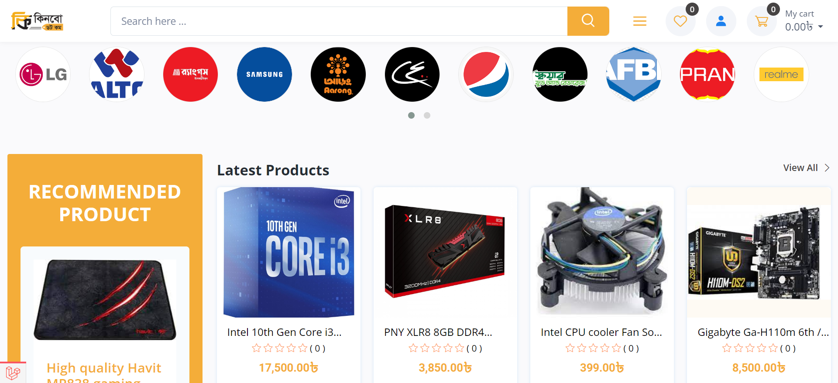The image size is (838, 383).
Task: Open Intel 10th Gen Core i3 product link
Action: coord(285,332)
